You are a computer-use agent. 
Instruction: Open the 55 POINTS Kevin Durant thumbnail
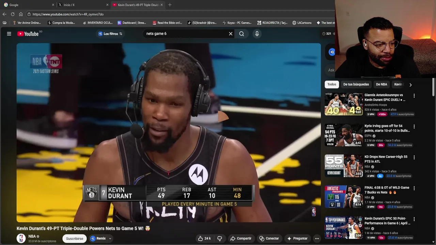[x=344, y=166]
